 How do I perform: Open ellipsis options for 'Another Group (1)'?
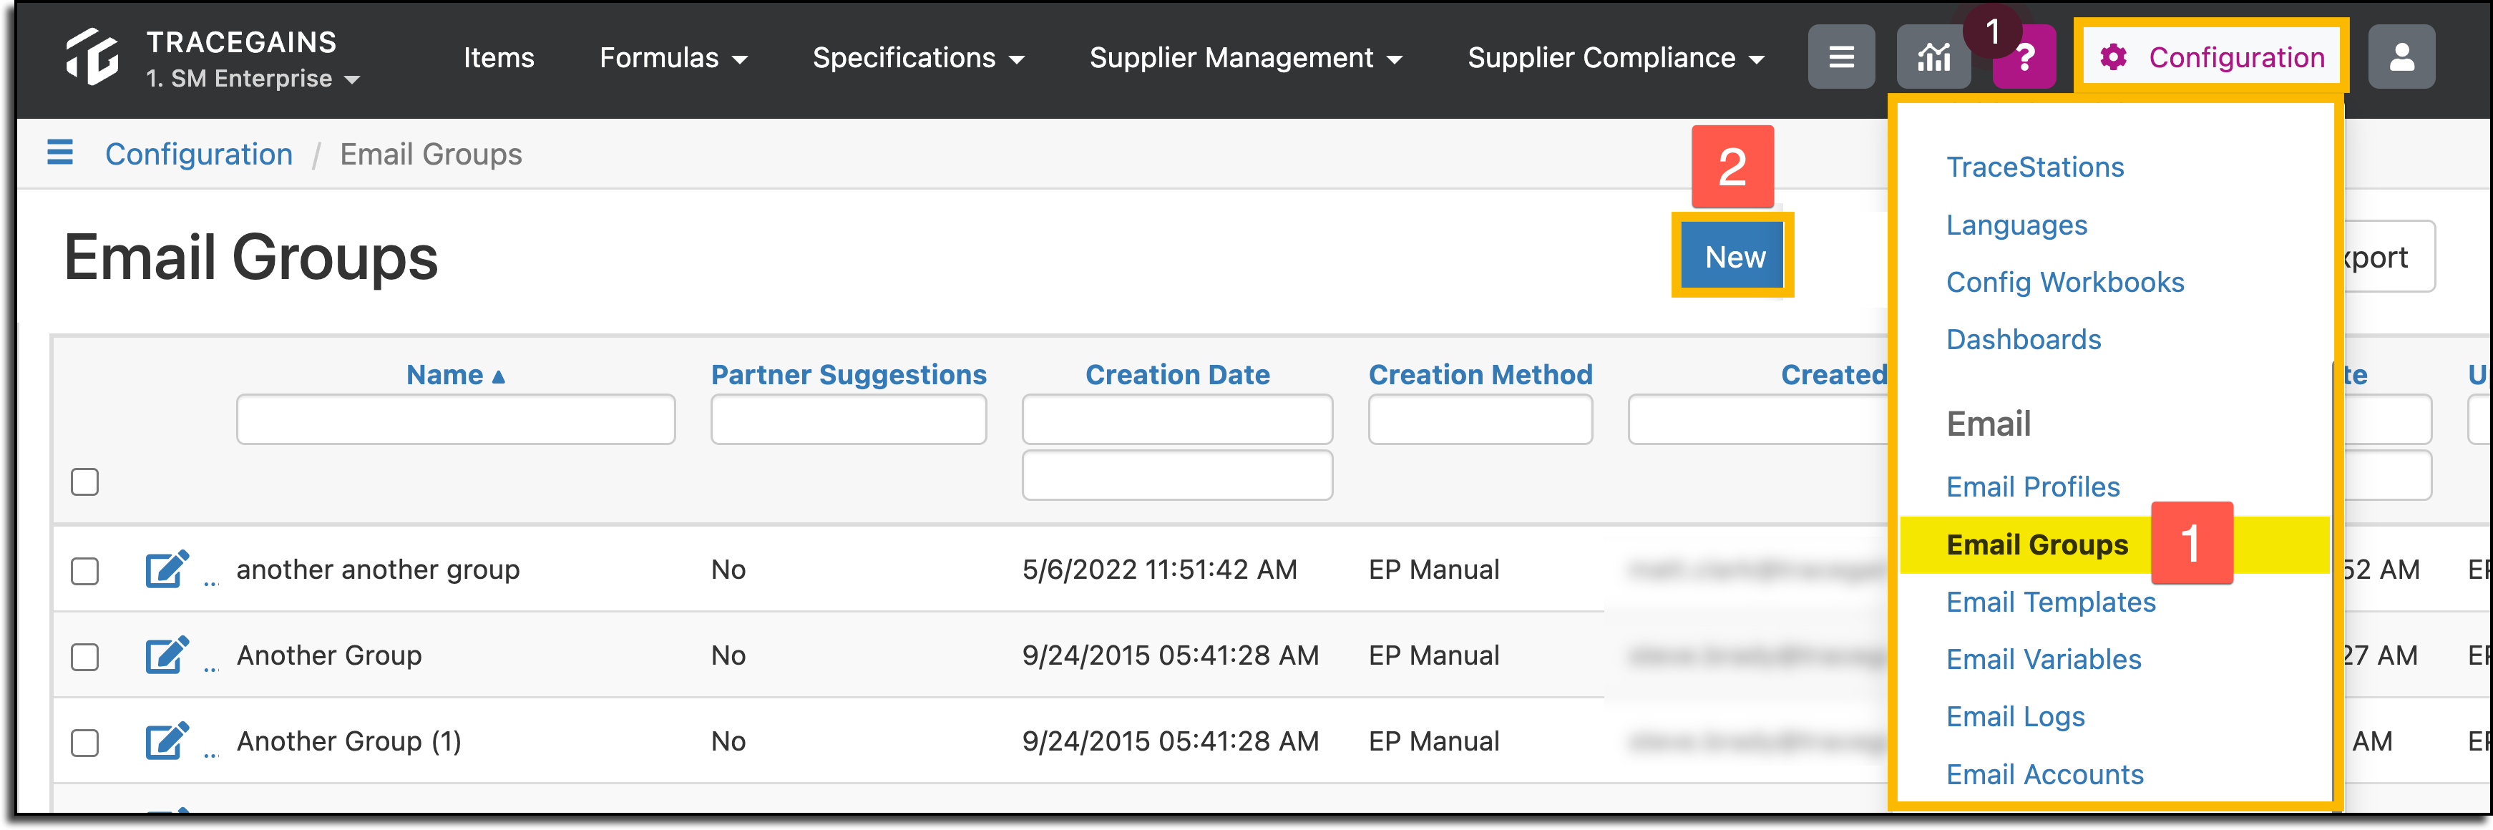point(211,755)
